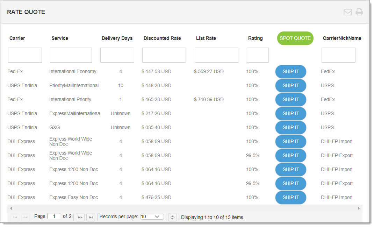374x227 pixels.
Task: Click the horizontal scrollbar's right arrow
Action: click(x=358, y=208)
